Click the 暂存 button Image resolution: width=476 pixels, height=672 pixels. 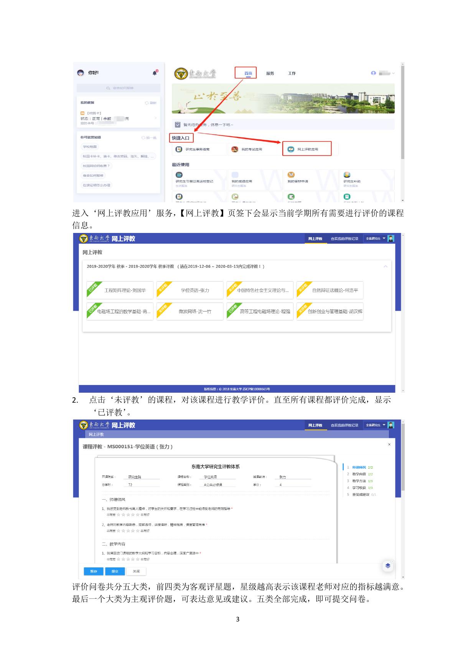94,571
